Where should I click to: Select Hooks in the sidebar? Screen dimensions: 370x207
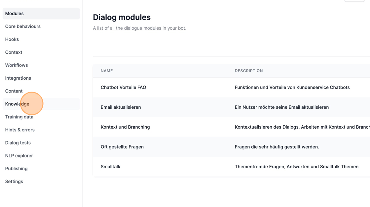(41, 39)
